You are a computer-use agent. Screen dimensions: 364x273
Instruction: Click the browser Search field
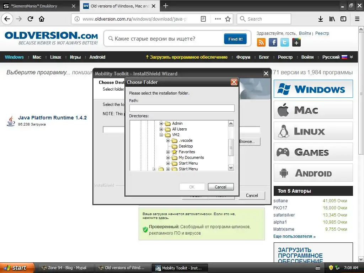[x=264, y=19]
